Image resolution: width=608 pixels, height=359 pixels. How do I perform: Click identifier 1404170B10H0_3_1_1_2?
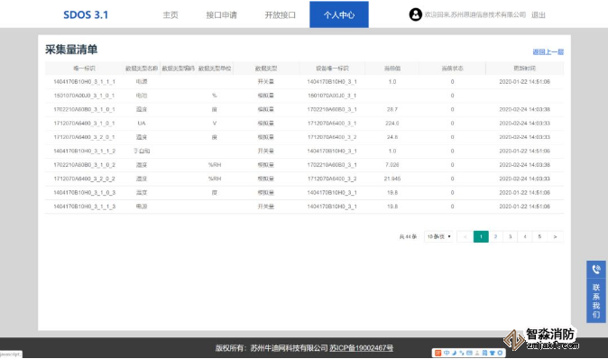tap(84, 152)
